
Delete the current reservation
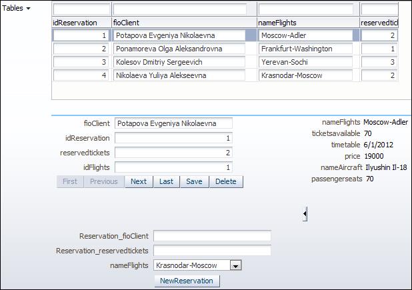tap(226, 181)
